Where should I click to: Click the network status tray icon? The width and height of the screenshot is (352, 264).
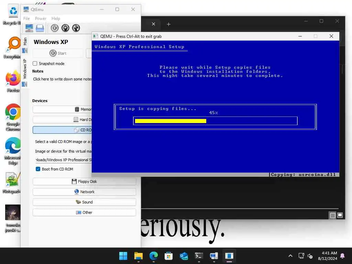[x=301, y=256]
